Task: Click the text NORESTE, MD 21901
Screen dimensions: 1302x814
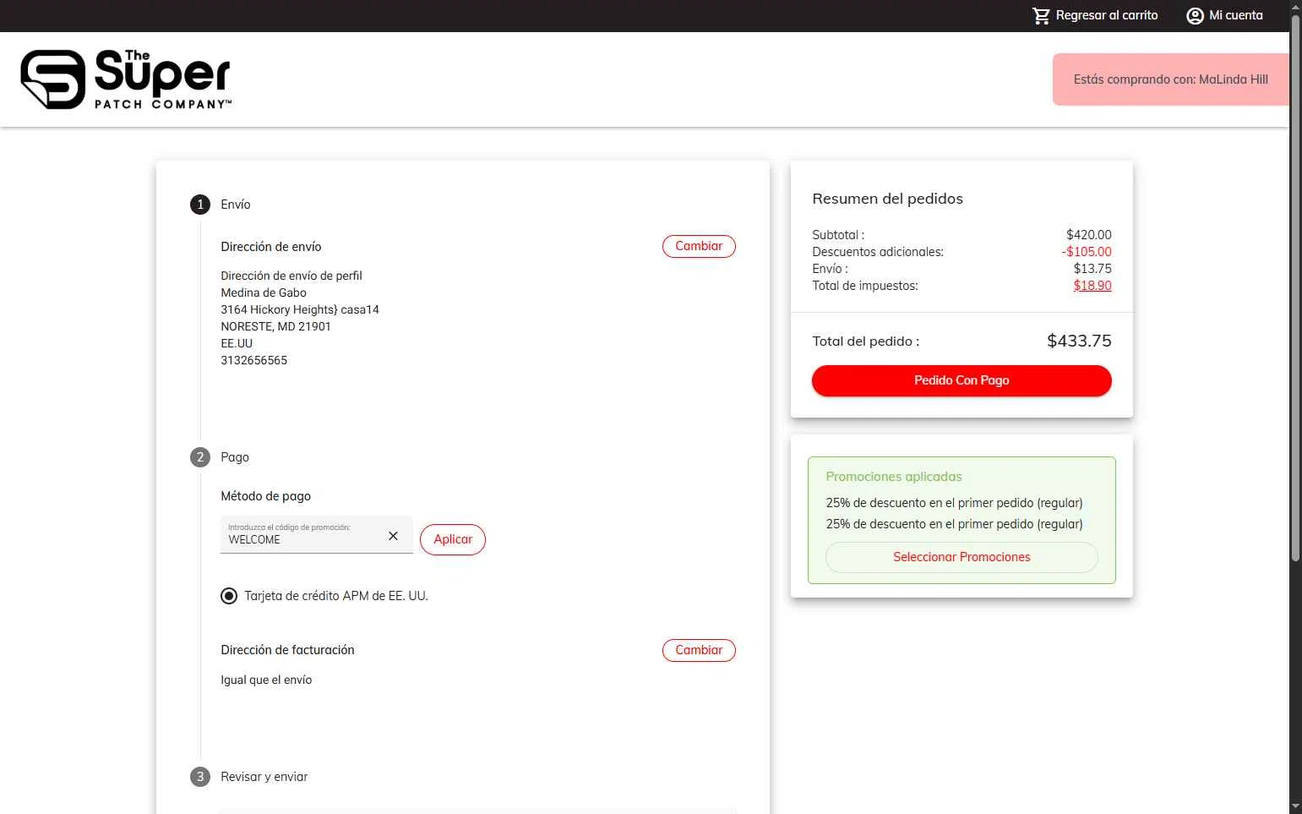Action: tap(275, 326)
